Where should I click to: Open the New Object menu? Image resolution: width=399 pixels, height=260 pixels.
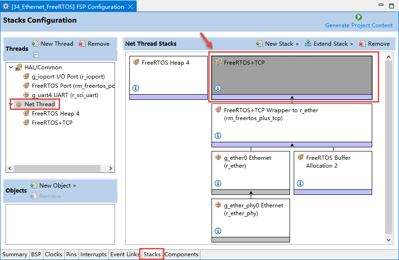[x=54, y=186]
